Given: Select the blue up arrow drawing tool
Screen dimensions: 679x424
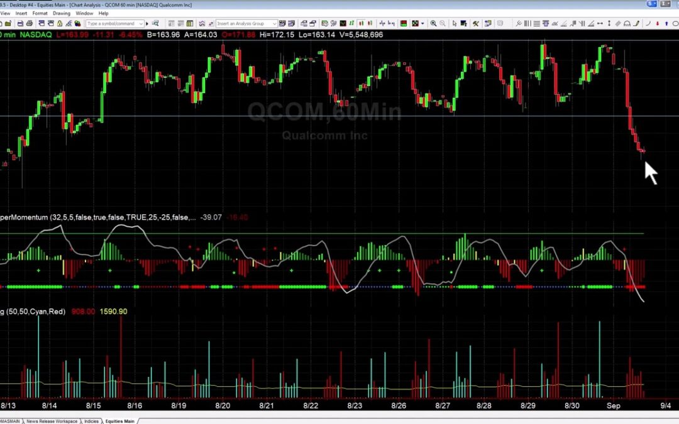Looking at the screenshot, I should pyautogui.click(x=666, y=23).
